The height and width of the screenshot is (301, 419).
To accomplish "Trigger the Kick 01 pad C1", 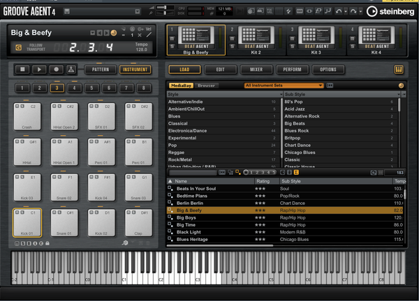I will click(27, 223).
